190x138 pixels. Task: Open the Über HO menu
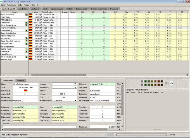(x=35, y=5)
